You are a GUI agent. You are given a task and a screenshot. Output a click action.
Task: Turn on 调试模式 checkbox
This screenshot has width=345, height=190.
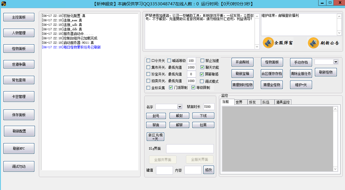tap(202, 81)
